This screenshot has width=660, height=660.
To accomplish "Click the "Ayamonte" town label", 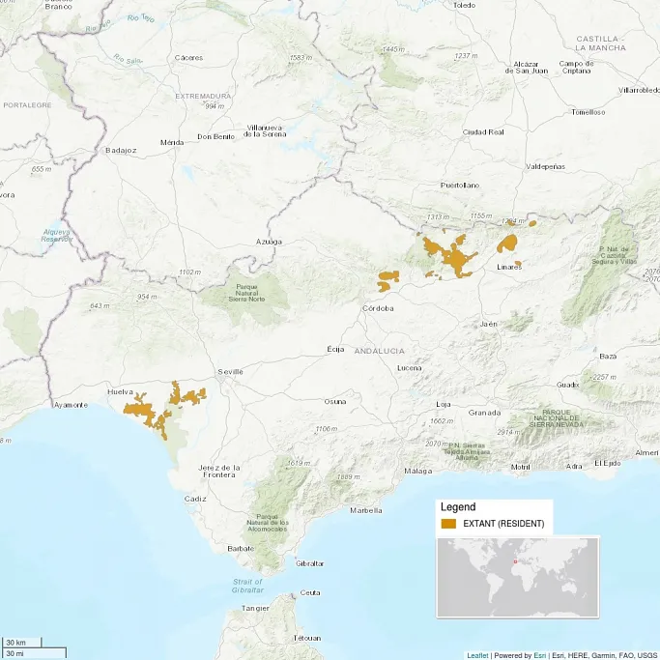I will coord(71,405).
